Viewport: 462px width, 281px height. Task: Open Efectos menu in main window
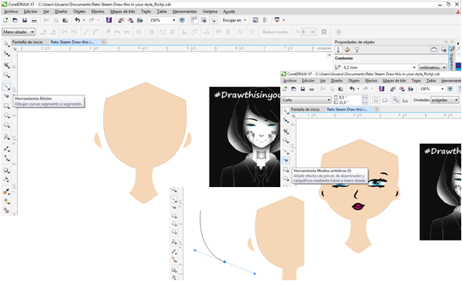click(x=98, y=12)
